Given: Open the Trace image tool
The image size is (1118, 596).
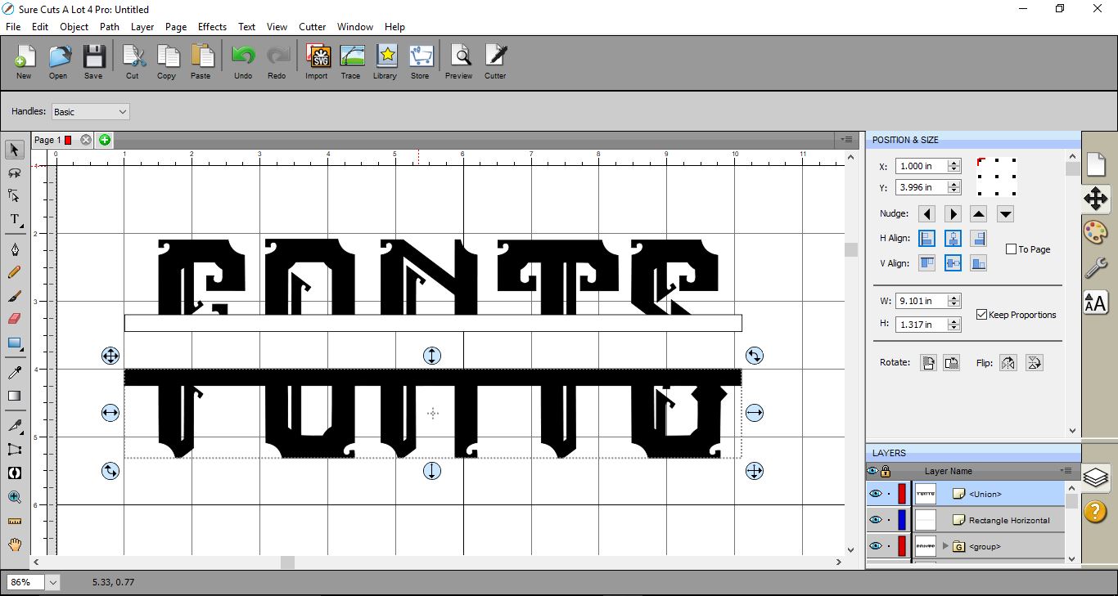Looking at the screenshot, I should pos(351,62).
